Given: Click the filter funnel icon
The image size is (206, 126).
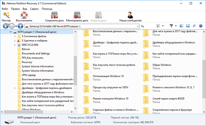Looking at the screenshot, I should [x=171, y=26].
